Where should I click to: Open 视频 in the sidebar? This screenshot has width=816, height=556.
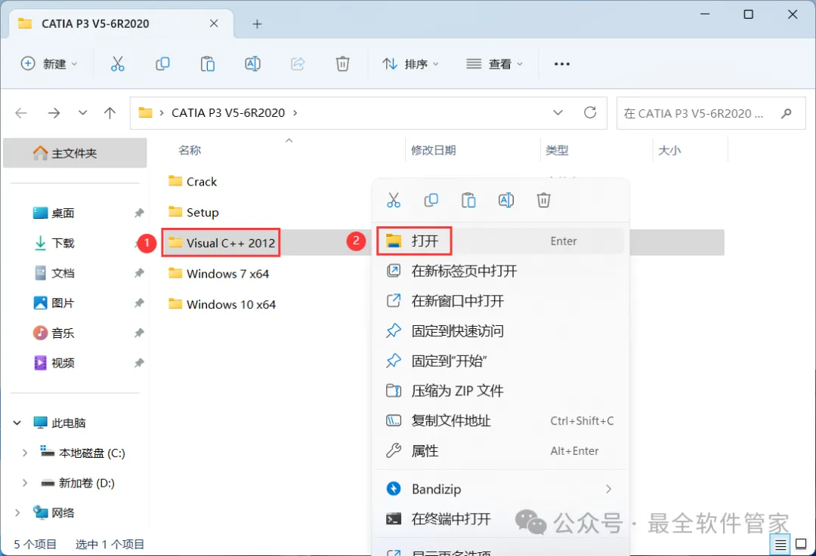tap(63, 363)
